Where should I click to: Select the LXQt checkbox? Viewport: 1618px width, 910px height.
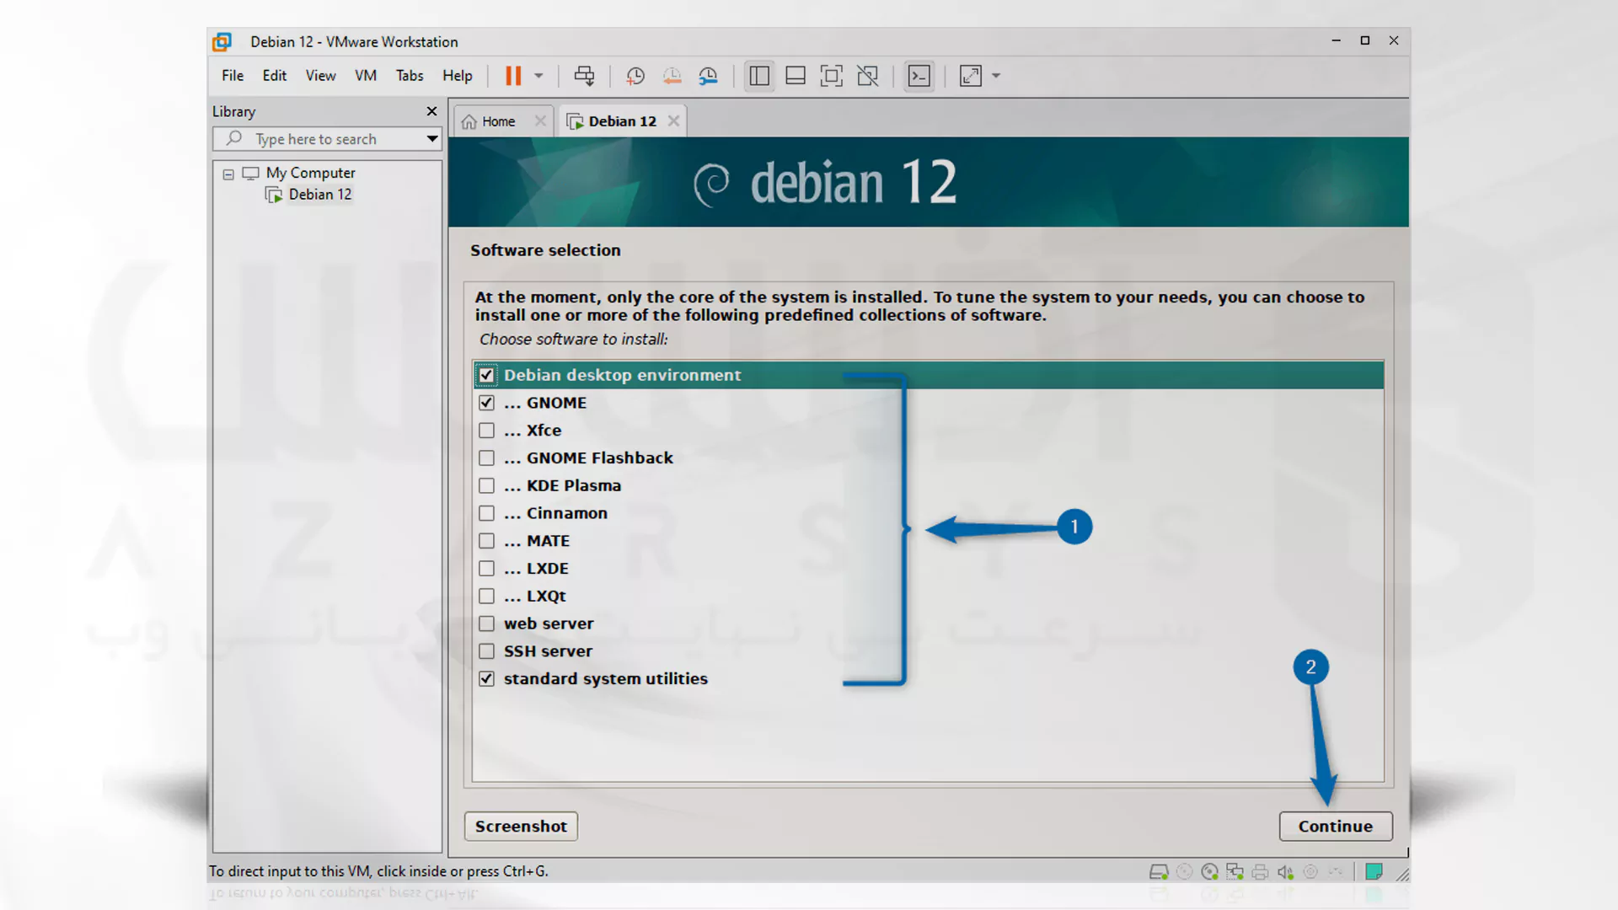[486, 597]
